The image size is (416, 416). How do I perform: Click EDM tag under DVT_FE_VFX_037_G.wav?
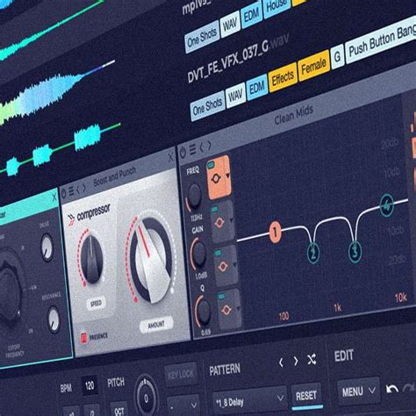pyautogui.click(x=257, y=87)
